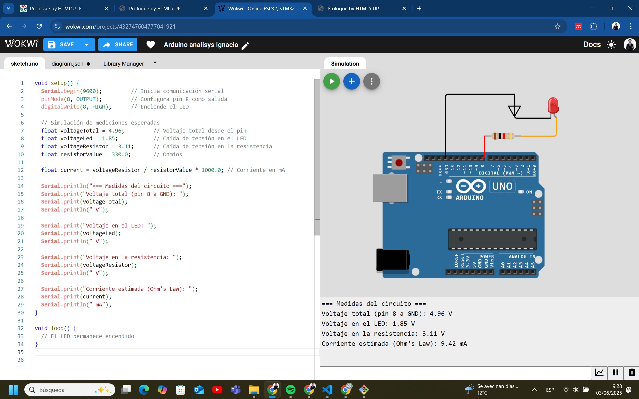Open the Docs link
Image resolution: width=639 pixels, height=399 pixels.
(592, 45)
